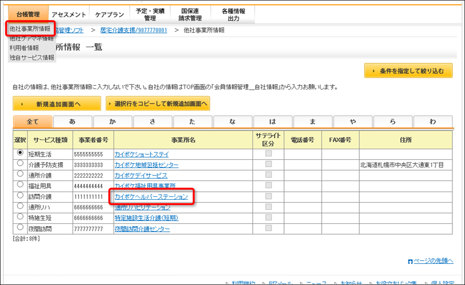Image resolution: width=465 pixels, height=285 pixels.
Task: Open the カイポケショートステイ link
Action: pos(142,154)
